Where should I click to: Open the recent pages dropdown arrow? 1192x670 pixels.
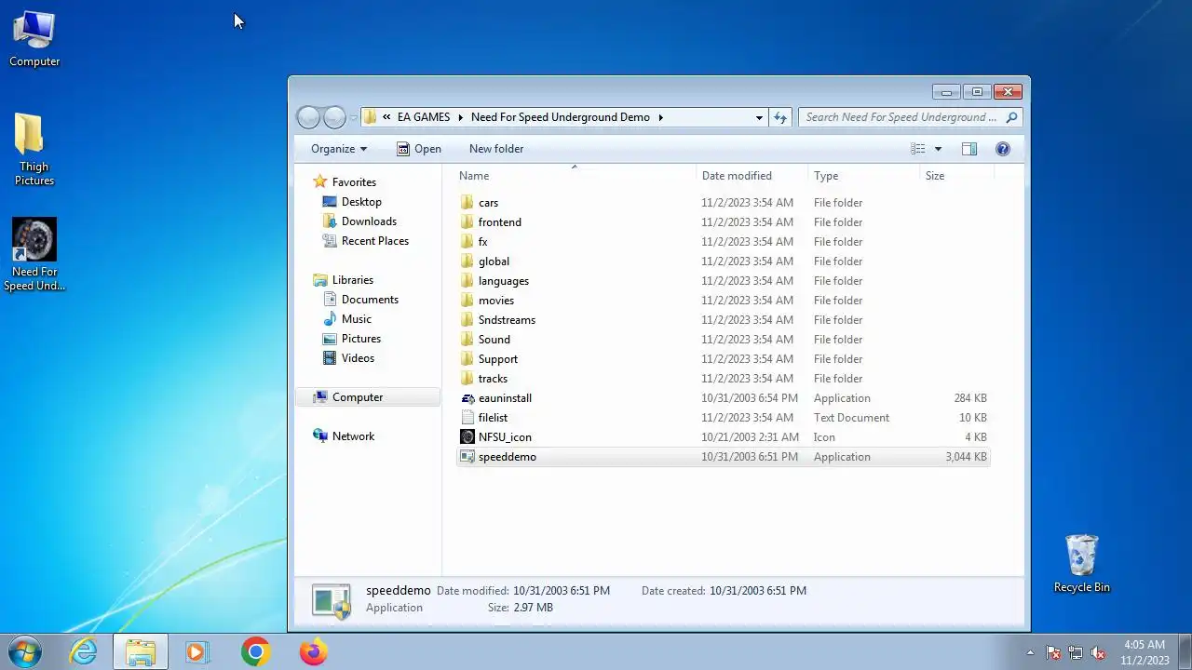353,118
